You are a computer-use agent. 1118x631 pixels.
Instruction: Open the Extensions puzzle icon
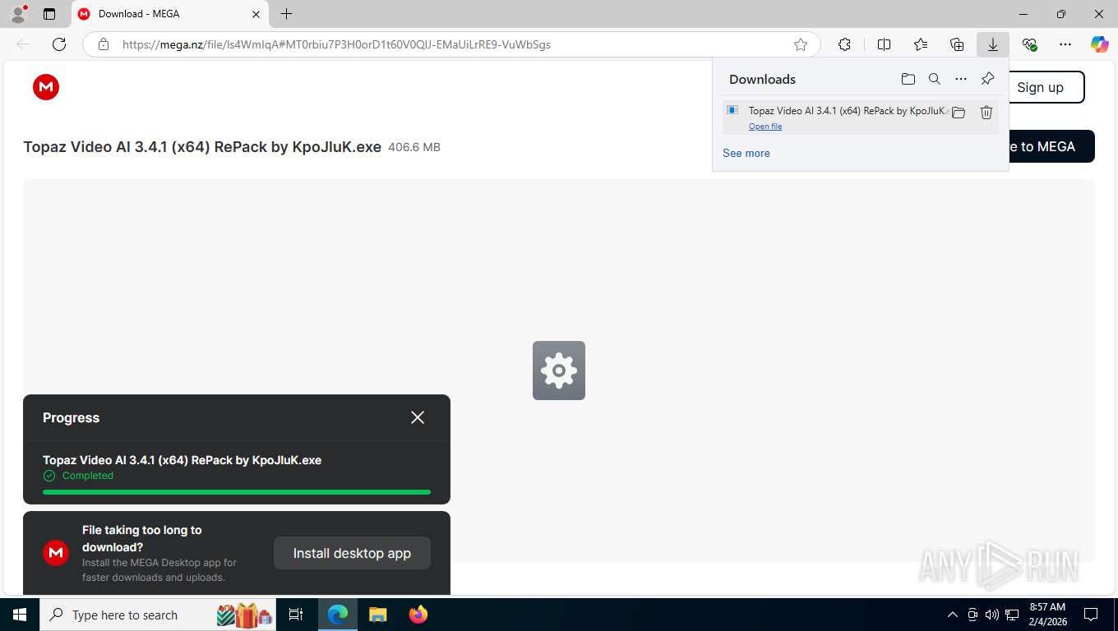pyautogui.click(x=844, y=44)
